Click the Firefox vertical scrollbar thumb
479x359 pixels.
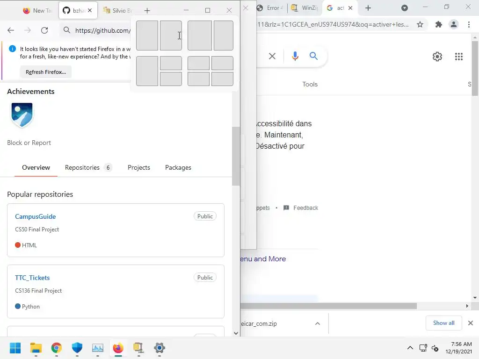[x=236, y=156]
